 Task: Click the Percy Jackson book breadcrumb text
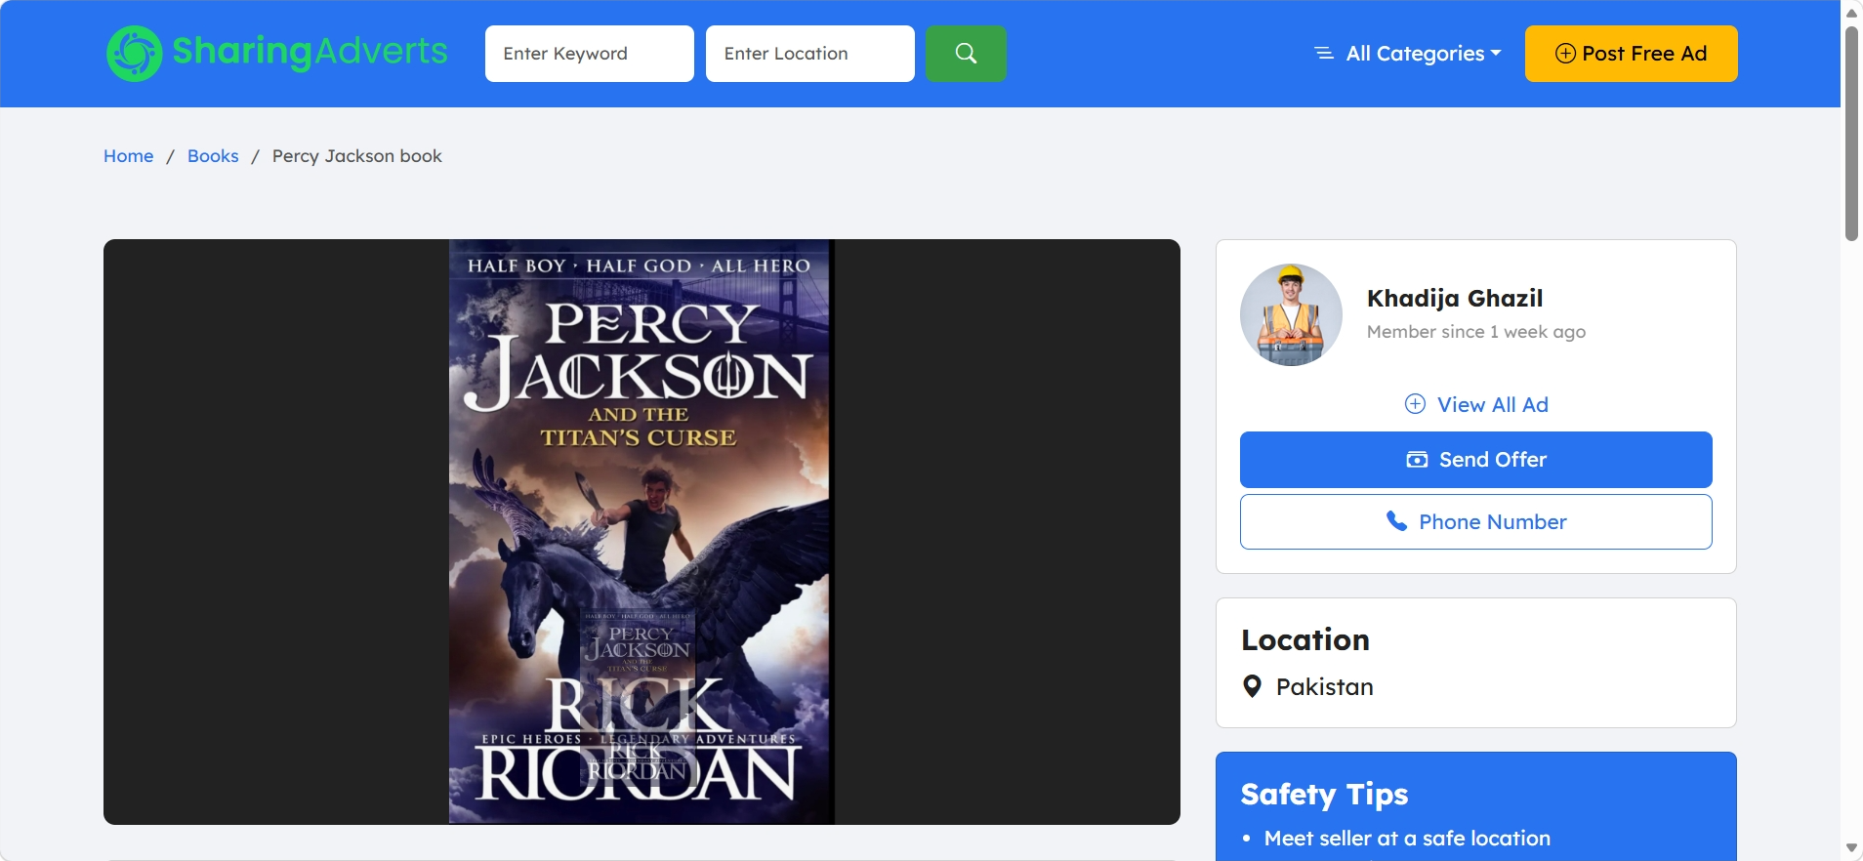click(357, 156)
